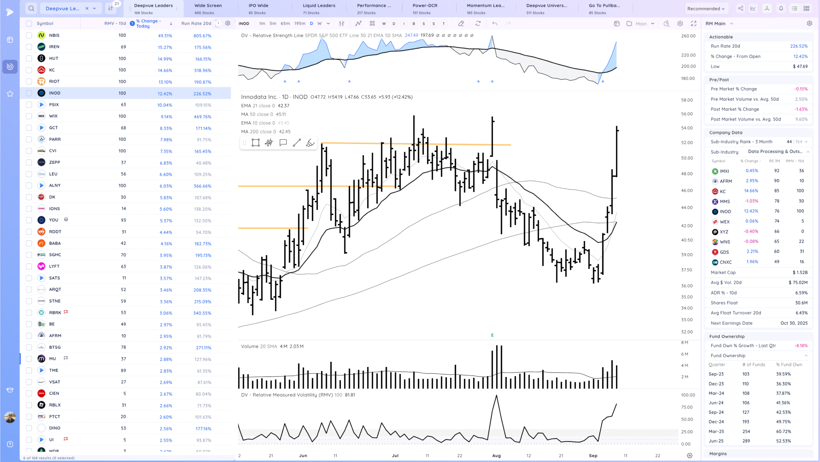Viewport: 820px width, 462px height.
Task: Open the line chart icon in top bar
Action: pos(753,9)
